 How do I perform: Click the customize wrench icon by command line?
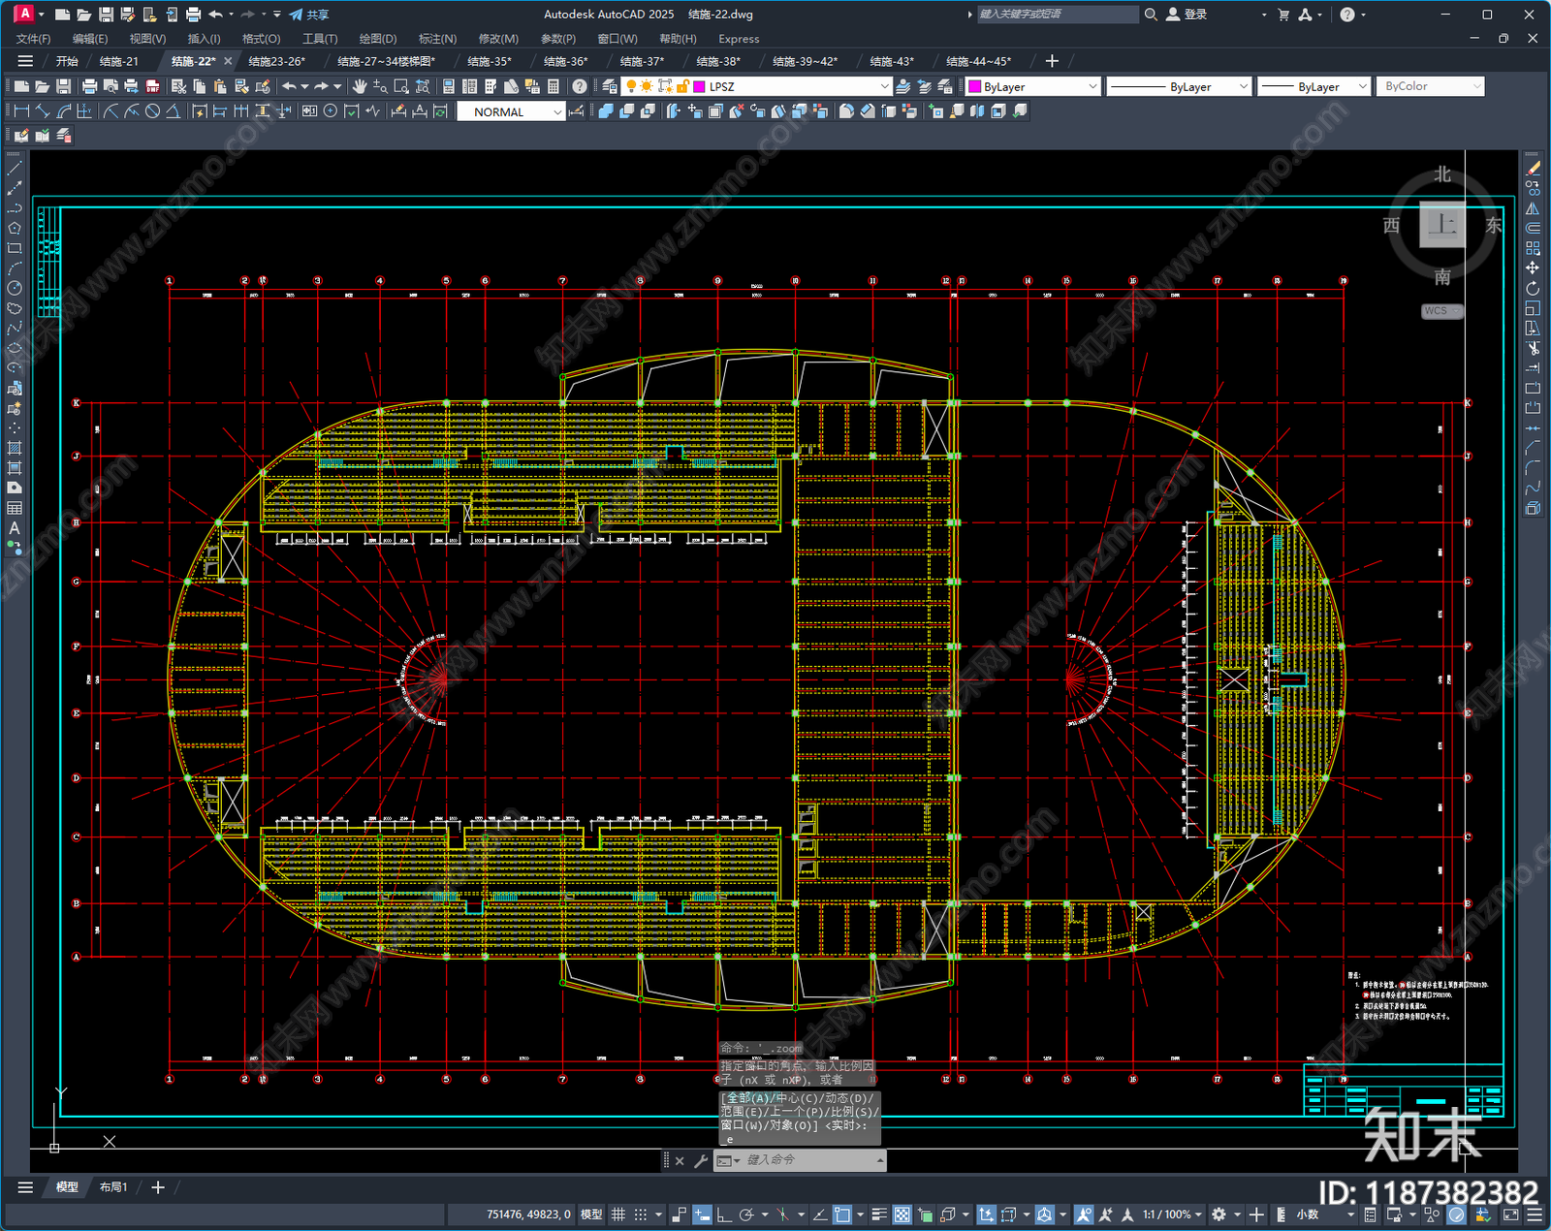tap(701, 1160)
